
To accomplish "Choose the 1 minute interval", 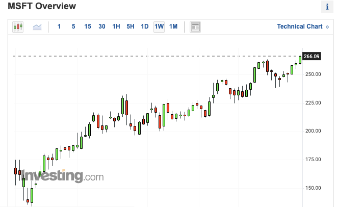I will click(x=59, y=27).
